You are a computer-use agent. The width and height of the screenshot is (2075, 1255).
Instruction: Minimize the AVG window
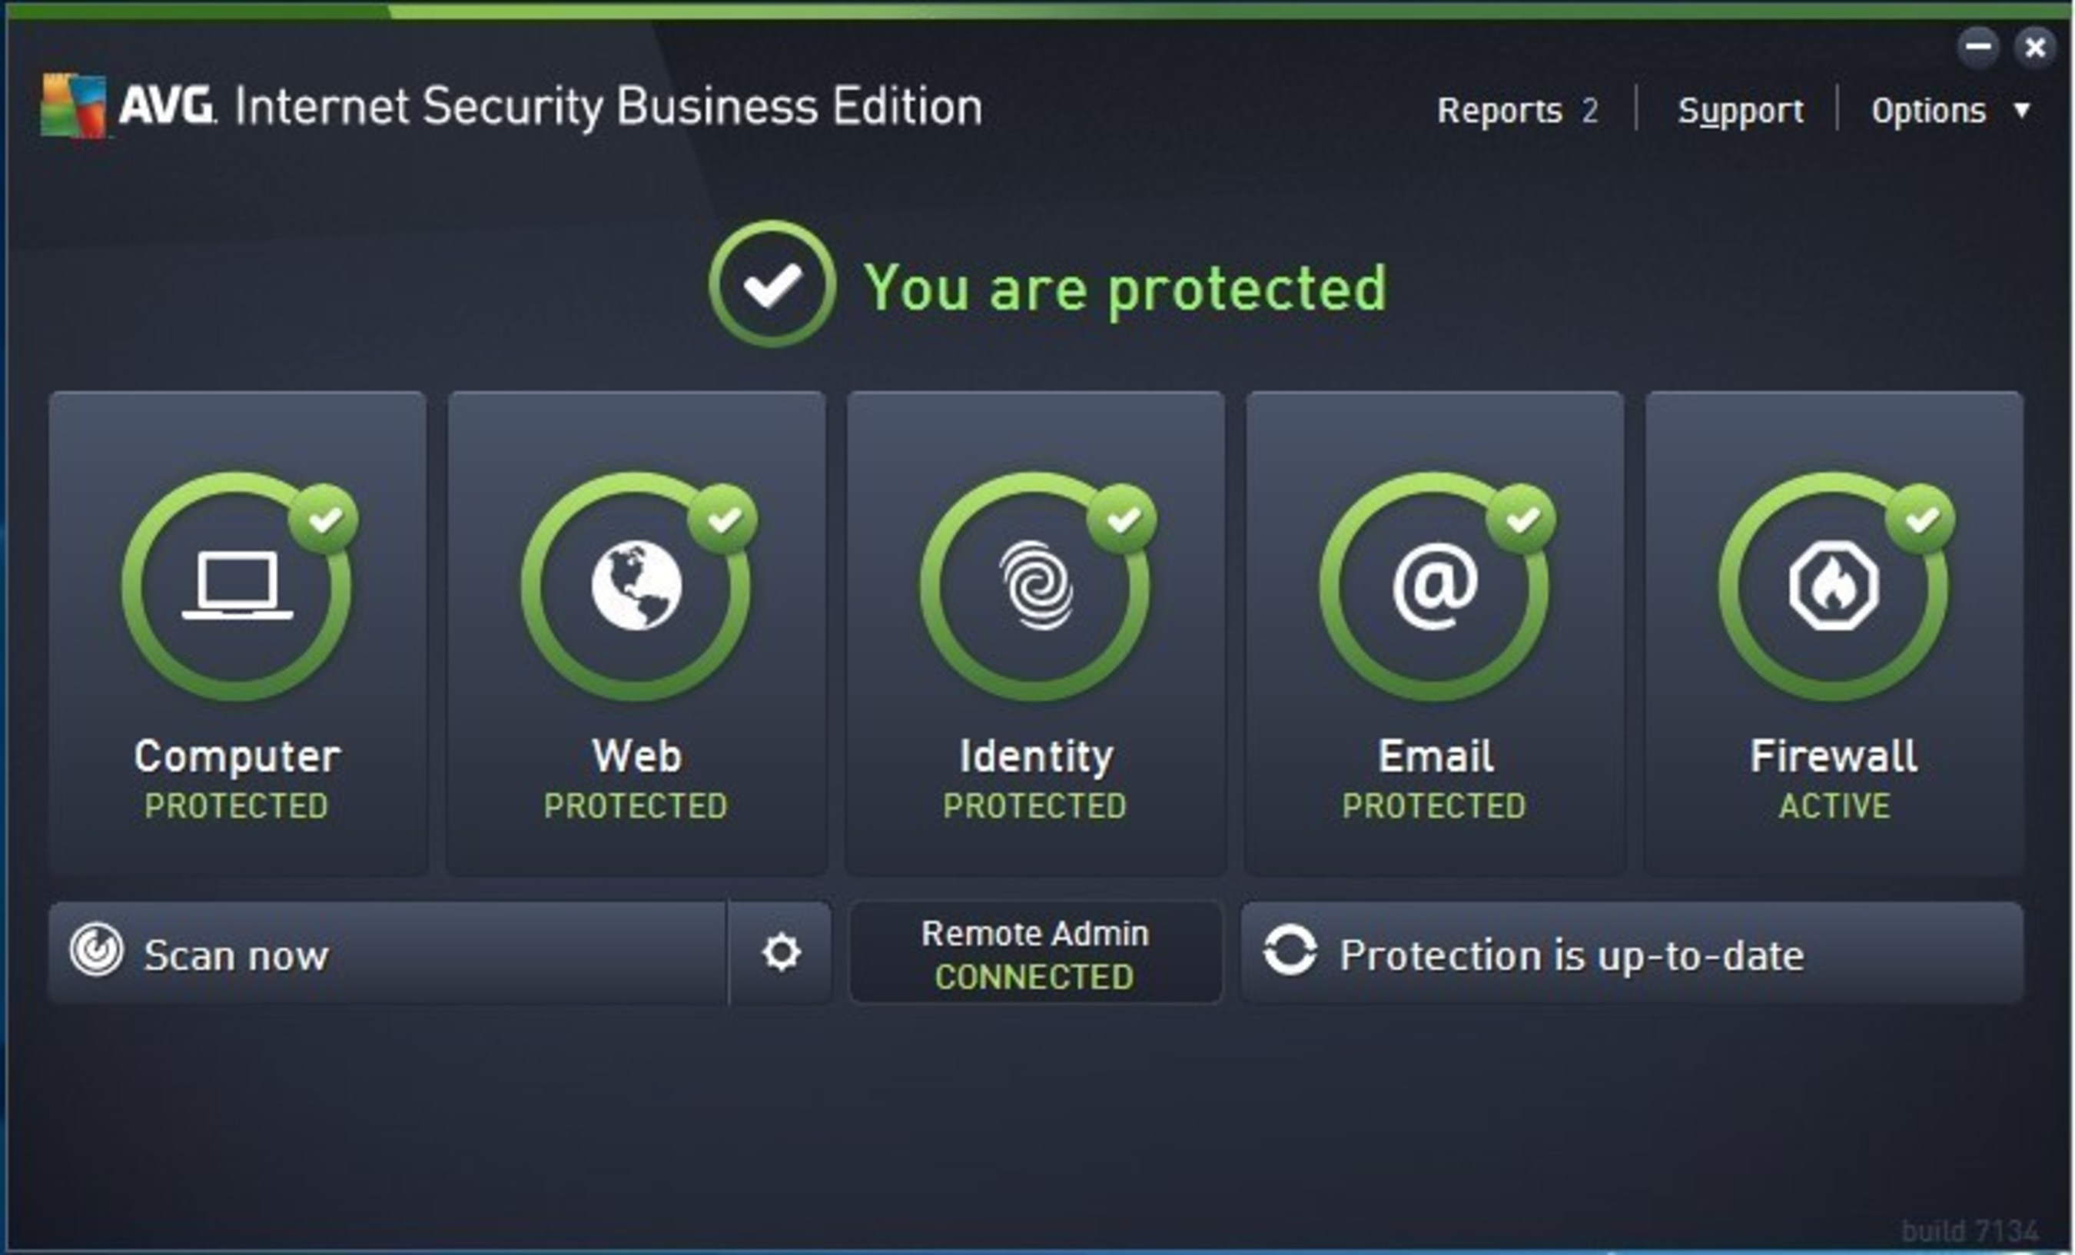(x=1977, y=46)
